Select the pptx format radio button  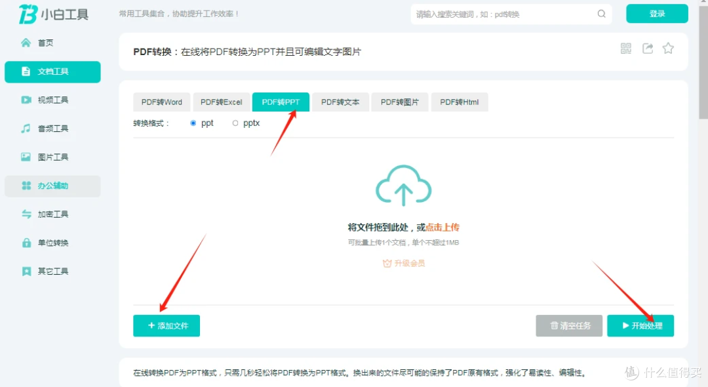(235, 123)
